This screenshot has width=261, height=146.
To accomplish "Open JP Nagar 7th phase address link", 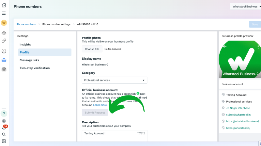I will coord(238,108).
